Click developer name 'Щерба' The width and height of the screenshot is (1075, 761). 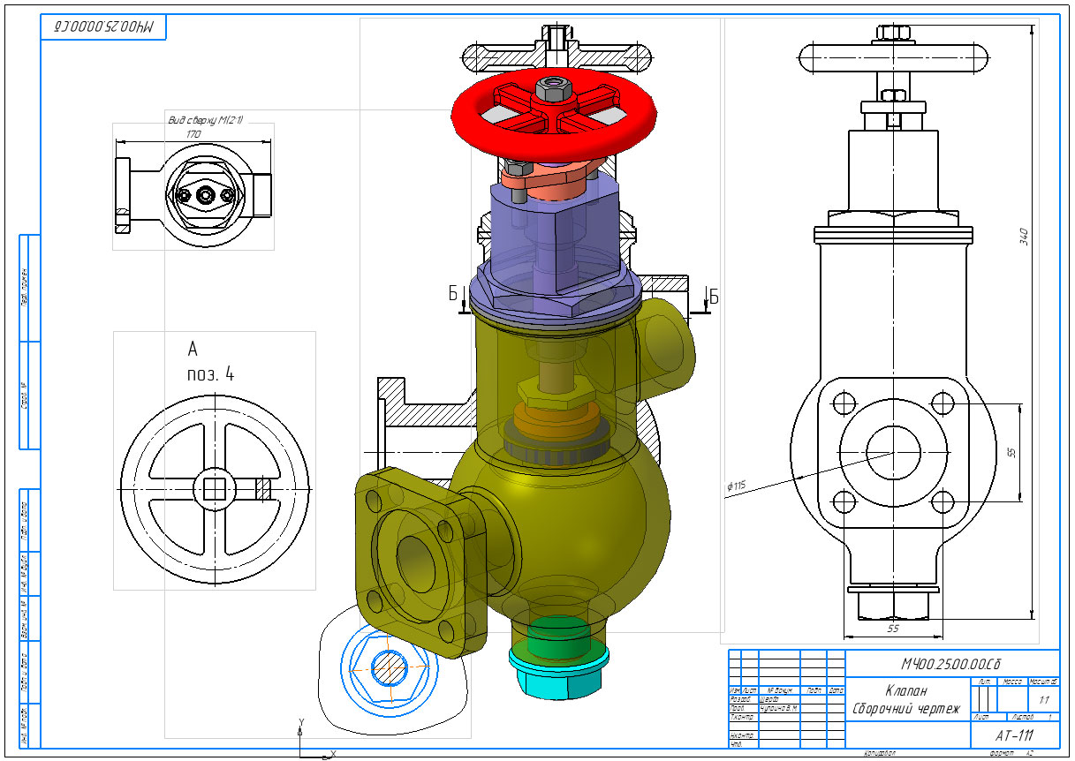(770, 699)
